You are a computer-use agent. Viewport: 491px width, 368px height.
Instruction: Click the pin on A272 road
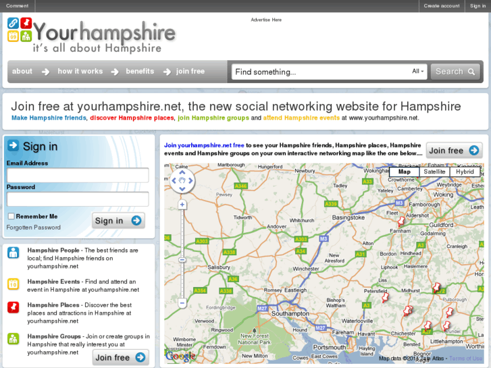tap(436, 287)
